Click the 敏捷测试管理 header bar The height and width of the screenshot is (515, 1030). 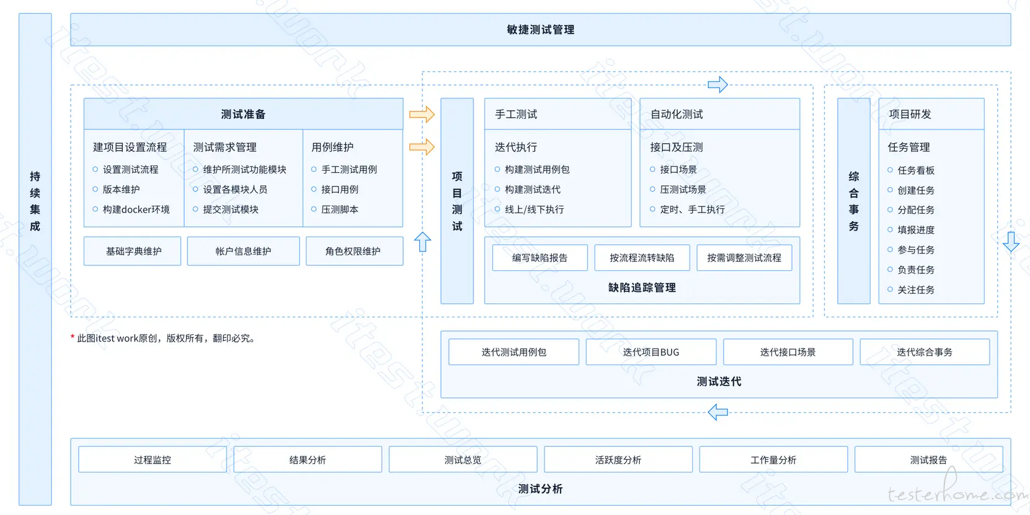[x=540, y=30]
